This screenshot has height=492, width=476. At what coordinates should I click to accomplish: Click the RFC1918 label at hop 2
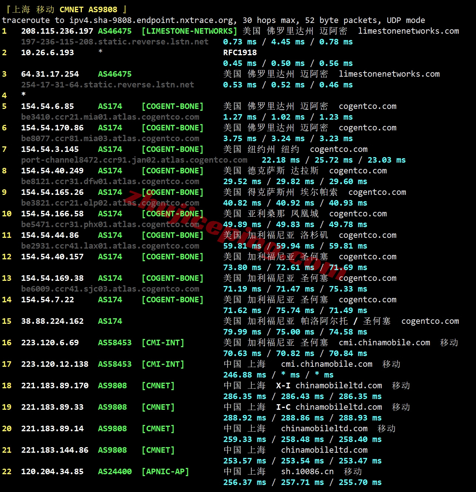(x=239, y=53)
